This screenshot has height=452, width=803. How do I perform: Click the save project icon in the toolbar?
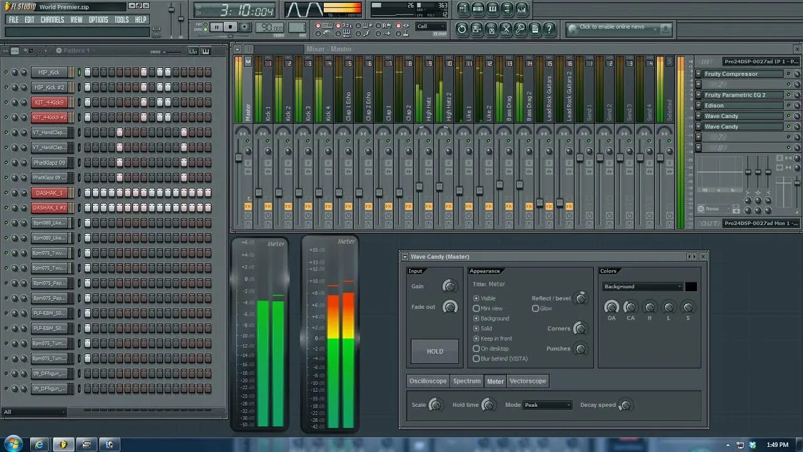coord(477,29)
